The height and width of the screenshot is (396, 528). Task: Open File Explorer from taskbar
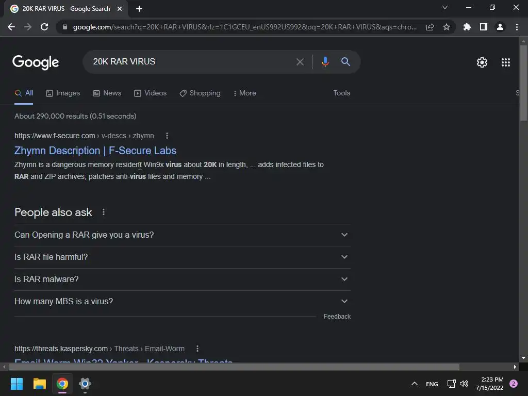pyautogui.click(x=39, y=384)
